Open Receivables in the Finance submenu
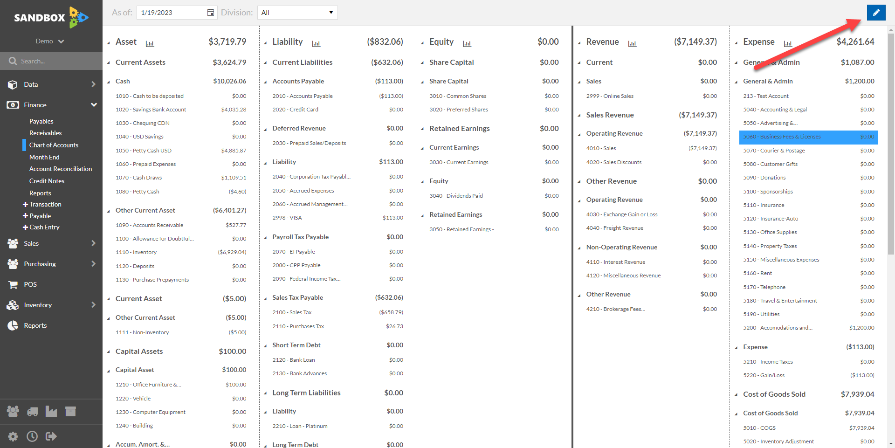This screenshot has width=895, height=448. (x=45, y=133)
